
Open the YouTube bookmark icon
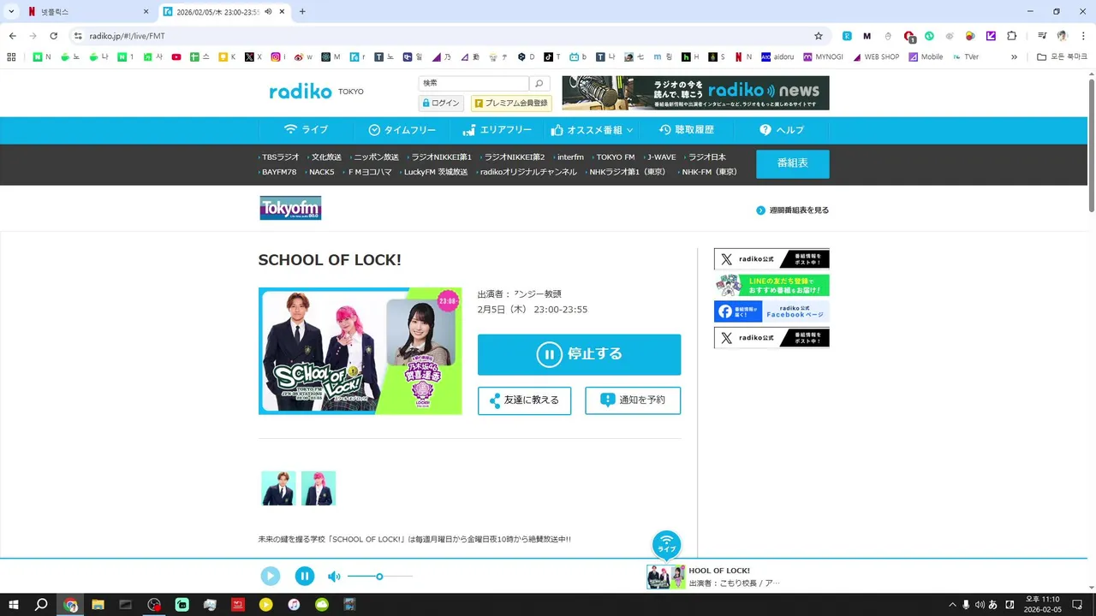click(176, 57)
